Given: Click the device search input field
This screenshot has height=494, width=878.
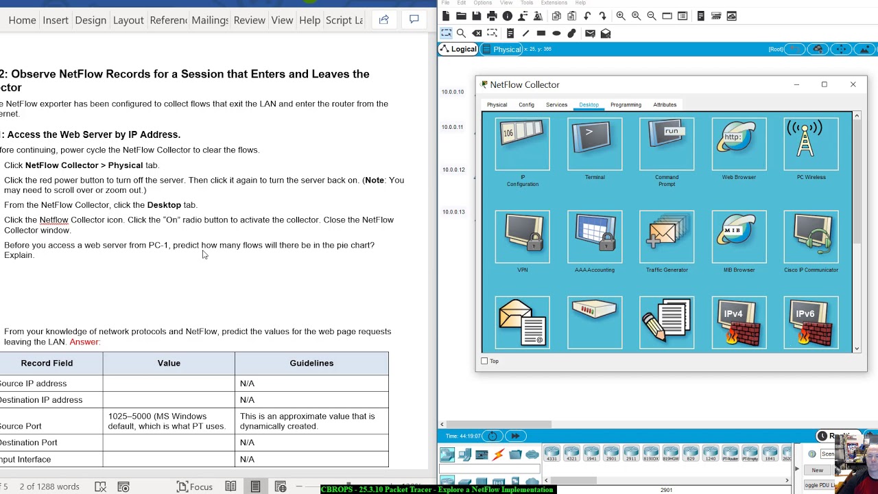Looking at the screenshot, I should [x=490, y=469].
